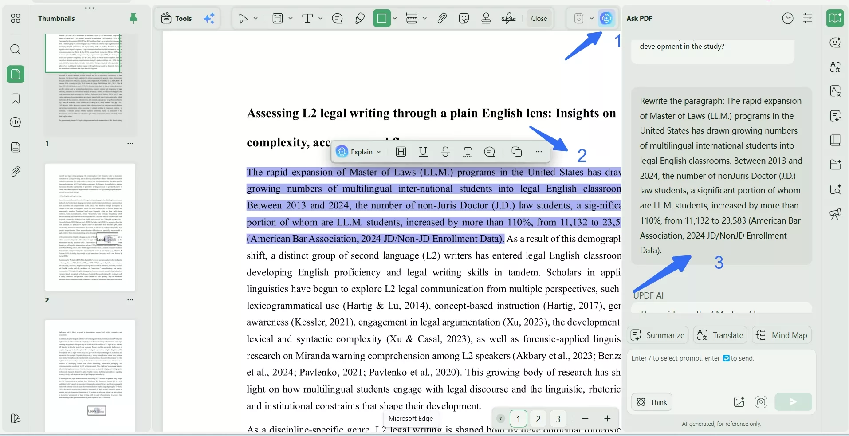Image resolution: width=849 pixels, height=436 pixels.
Task: Click the Summarize button
Action: coord(658,335)
